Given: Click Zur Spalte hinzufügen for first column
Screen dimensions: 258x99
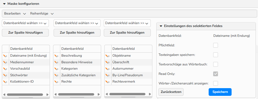Looking at the screenshot, I should pyautogui.click(x=25, y=33).
